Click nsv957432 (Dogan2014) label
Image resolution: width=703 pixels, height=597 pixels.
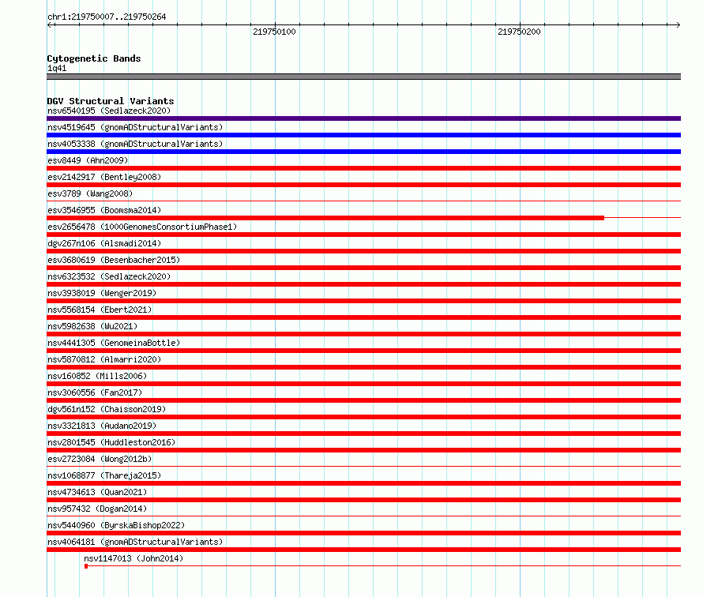coord(97,509)
